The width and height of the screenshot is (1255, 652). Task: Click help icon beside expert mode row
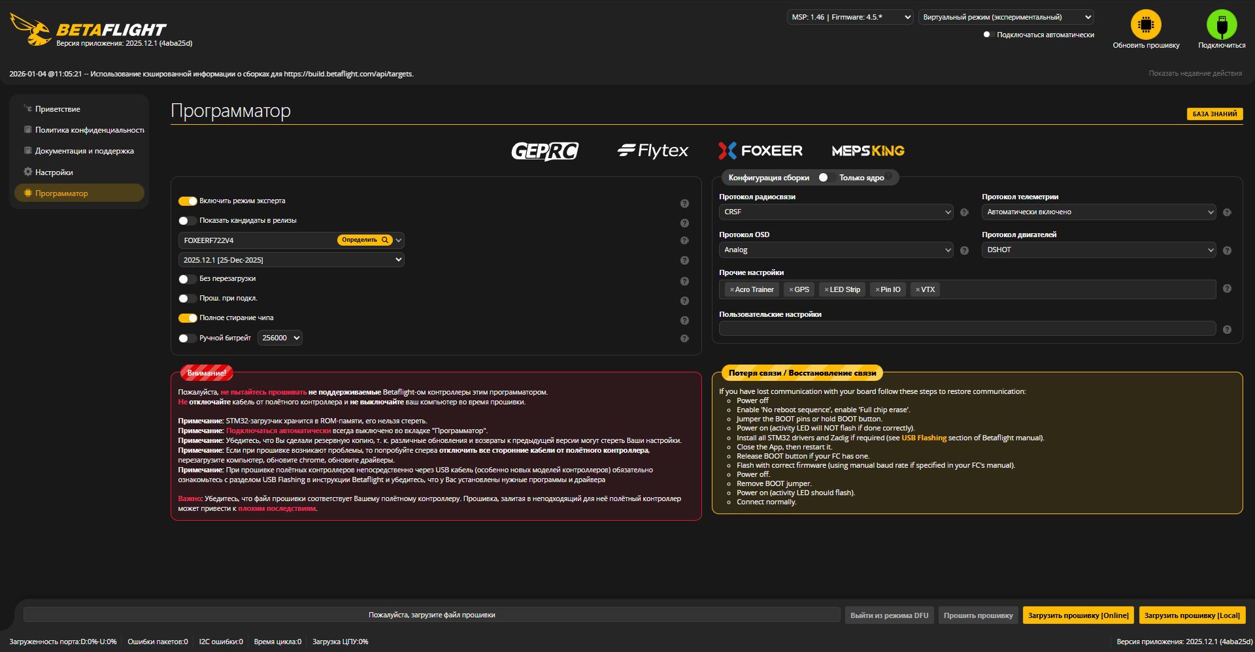click(684, 203)
